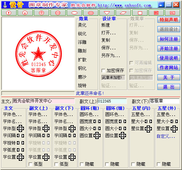This screenshot has height=170, width=182.
Task: Open 主文 字体色... color picker
Action: [x=12, y=114]
